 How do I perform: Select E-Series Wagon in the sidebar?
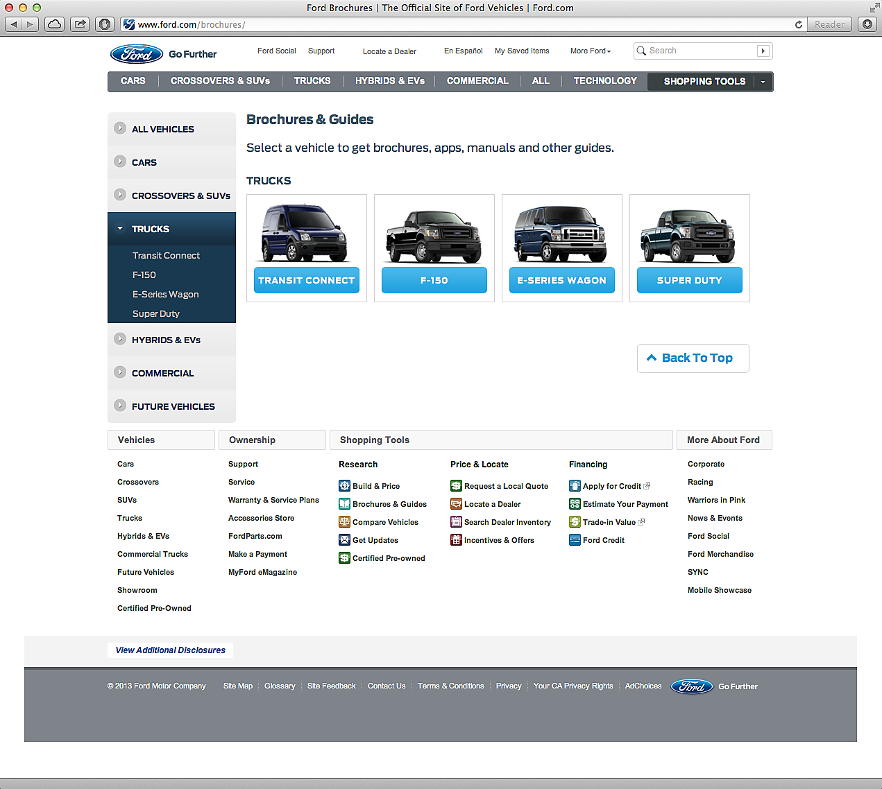click(165, 294)
